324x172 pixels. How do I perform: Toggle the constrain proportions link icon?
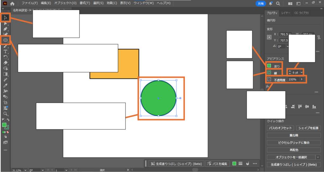pos(318,37)
